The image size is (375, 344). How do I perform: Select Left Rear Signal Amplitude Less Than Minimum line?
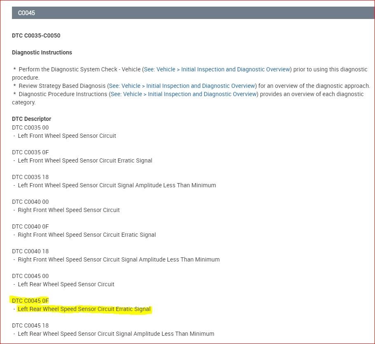[116, 334]
